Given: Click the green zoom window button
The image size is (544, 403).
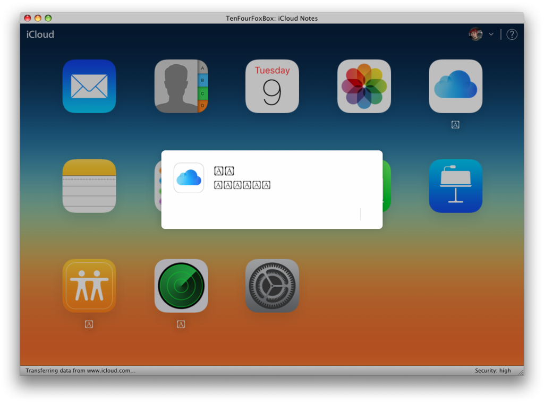Looking at the screenshot, I should [x=48, y=18].
